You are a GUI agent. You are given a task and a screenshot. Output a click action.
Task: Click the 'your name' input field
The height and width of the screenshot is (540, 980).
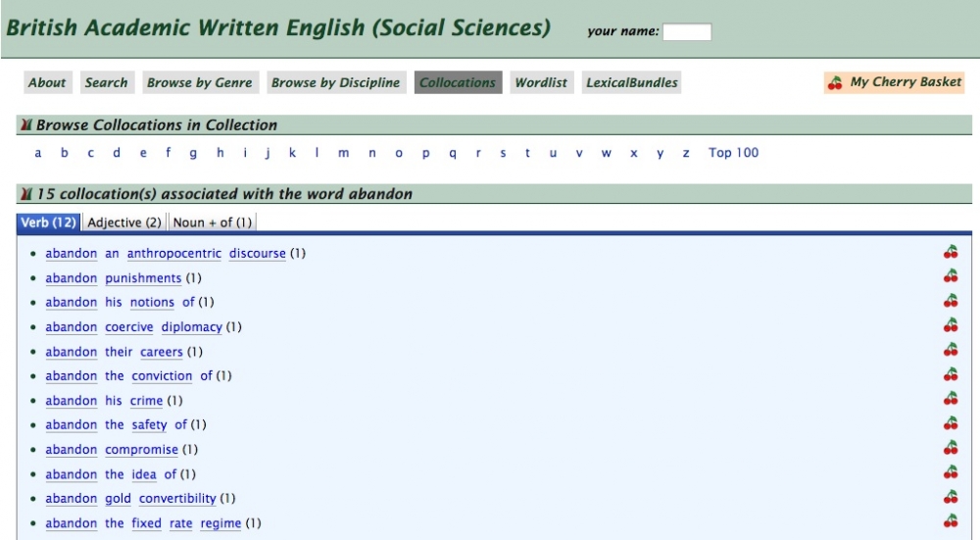(x=687, y=32)
